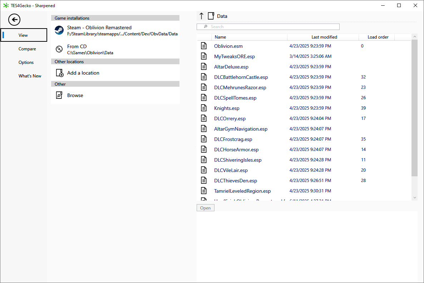Image resolution: width=424 pixels, height=283 pixels.
Task: Select the DLCVileLair.esp file name
Action: [231, 170]
